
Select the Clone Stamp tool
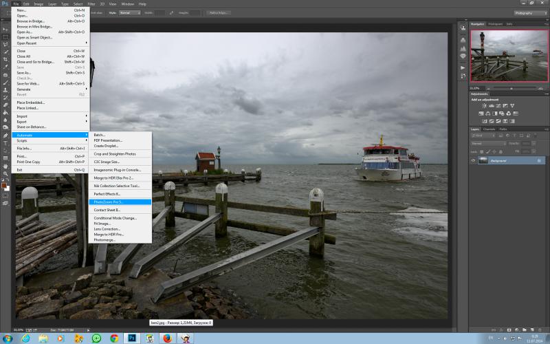(5, 90)
